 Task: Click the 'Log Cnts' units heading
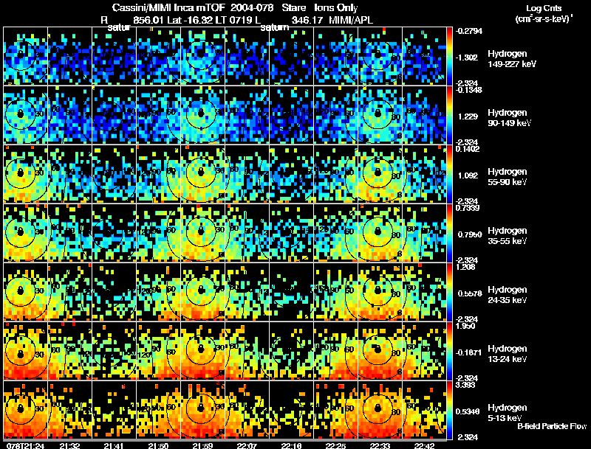tap(544, 8)
